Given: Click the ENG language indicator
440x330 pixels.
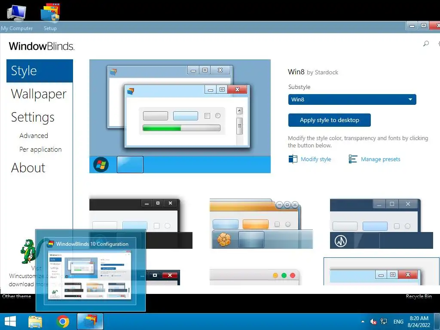Looking at the screenshot, I should click(x=398, y=321).
